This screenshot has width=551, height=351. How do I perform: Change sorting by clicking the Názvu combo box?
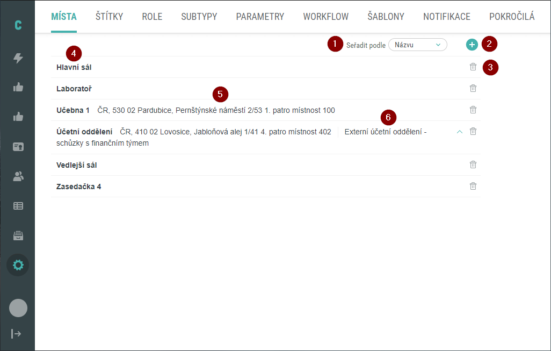(418, 45)
